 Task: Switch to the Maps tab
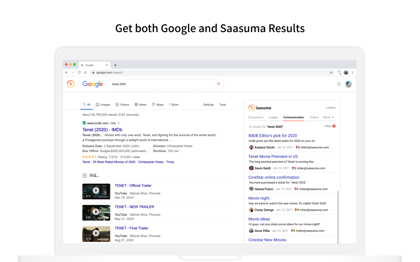(x=158, y=105)
